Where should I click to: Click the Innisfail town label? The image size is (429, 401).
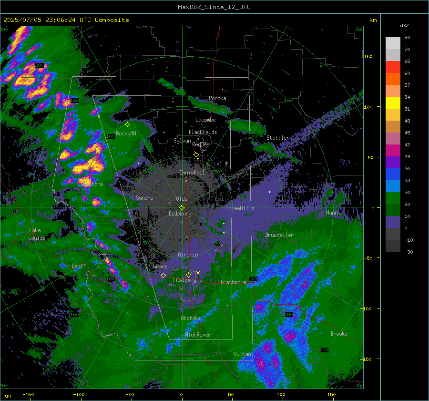[193, 173]
